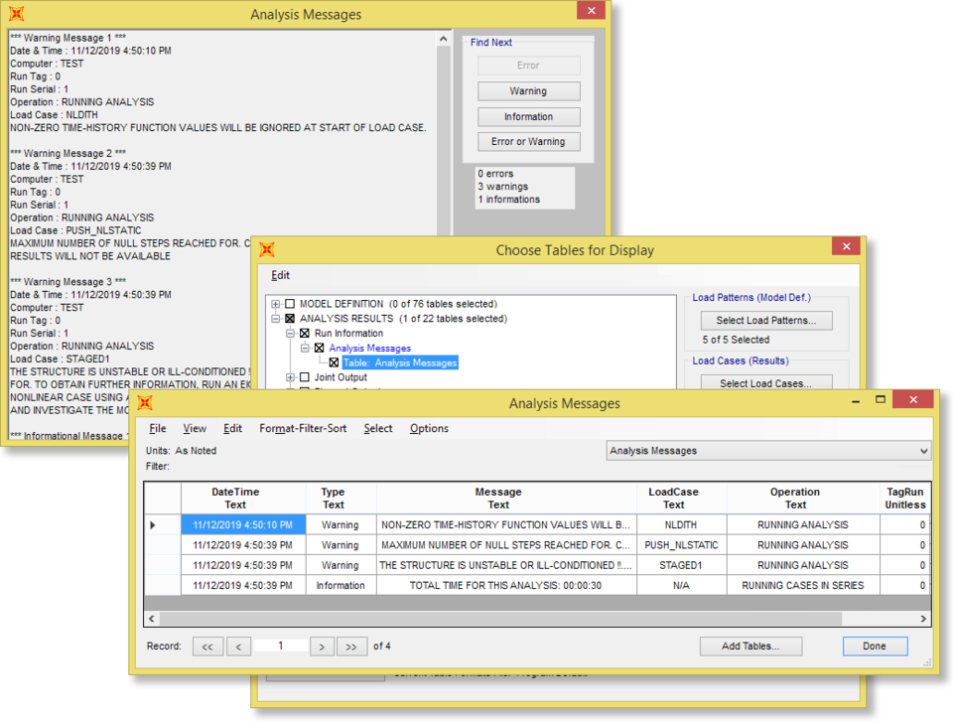Jump to last record using the >> icon
Screen dimensions: 953x722
352,646
